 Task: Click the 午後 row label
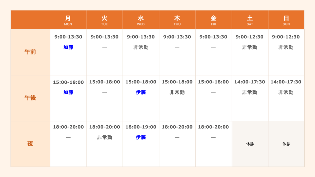click(x=30, y=98)
